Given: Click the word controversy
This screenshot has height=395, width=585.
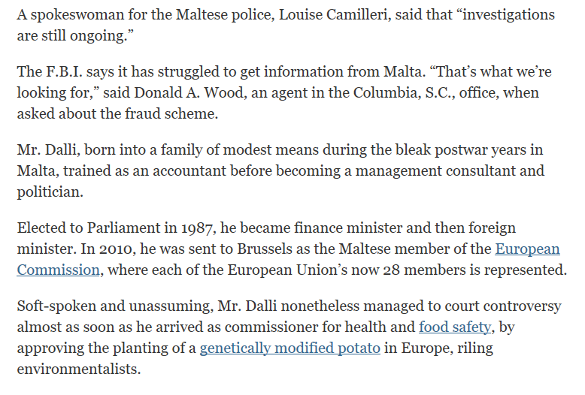Looking at the screenshot, I should 522,306.
